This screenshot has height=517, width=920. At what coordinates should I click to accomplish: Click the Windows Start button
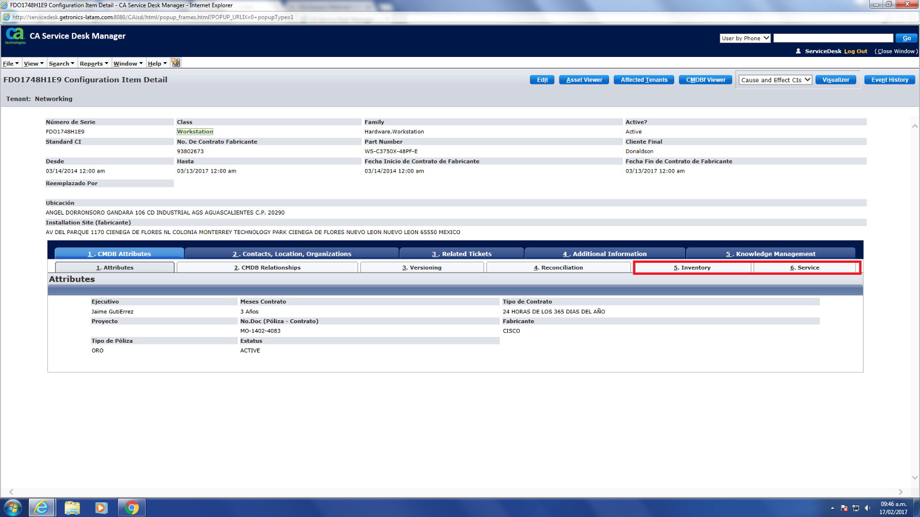tap(13, 507)
